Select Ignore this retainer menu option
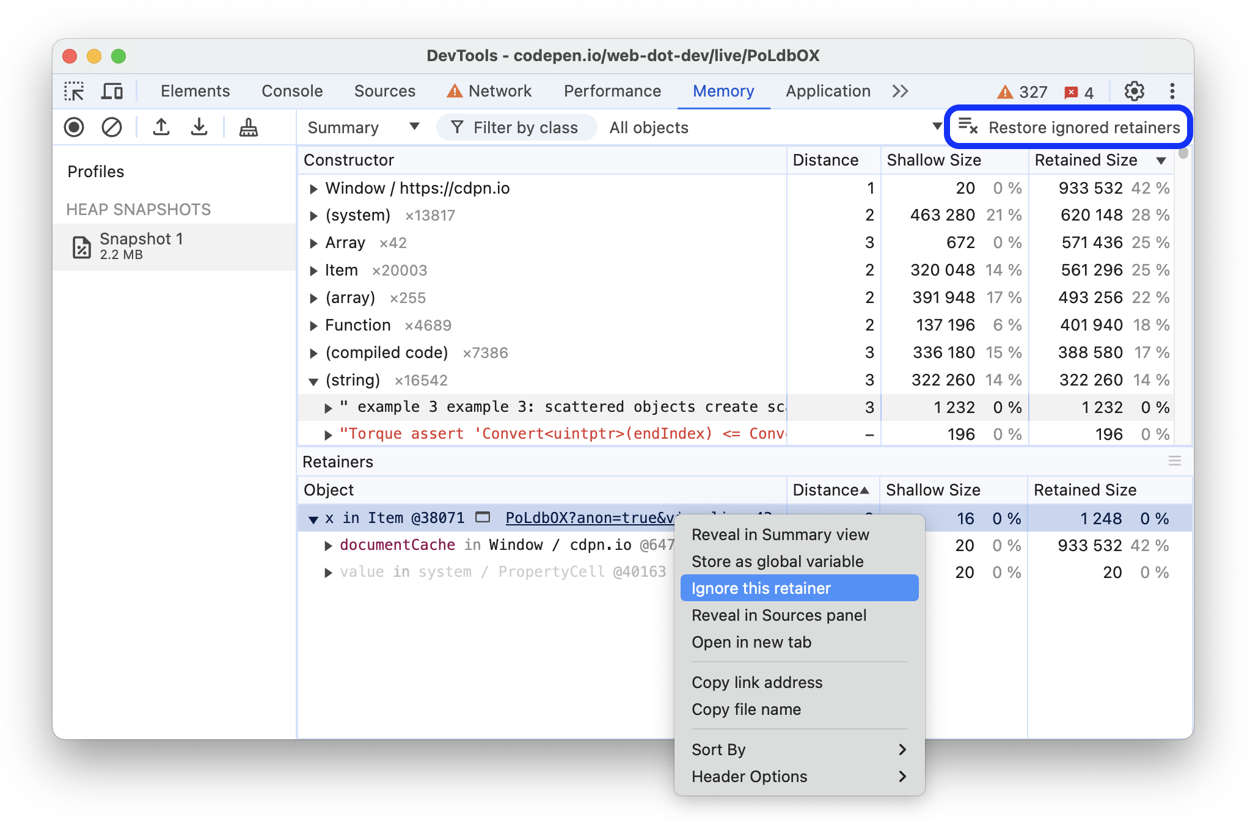 (x=761, y=588)
